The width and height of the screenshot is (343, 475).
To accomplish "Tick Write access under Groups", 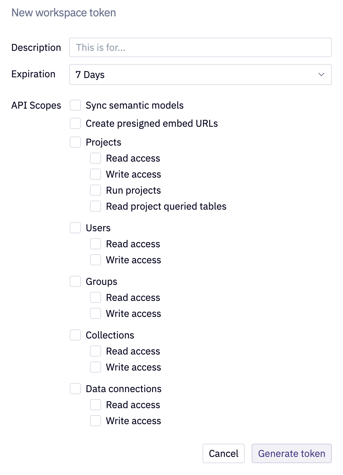I will tap(96, 313).
